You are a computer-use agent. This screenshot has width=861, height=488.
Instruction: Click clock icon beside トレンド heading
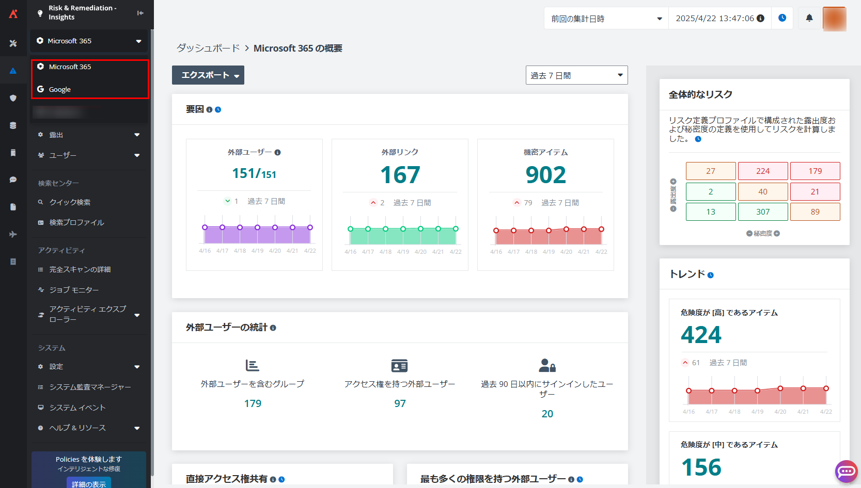coord(711,275)
